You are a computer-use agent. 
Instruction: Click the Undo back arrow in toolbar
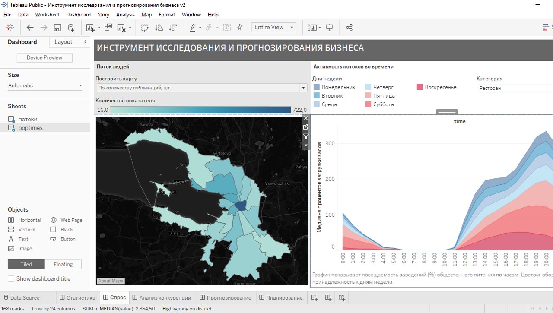point(30,28)
